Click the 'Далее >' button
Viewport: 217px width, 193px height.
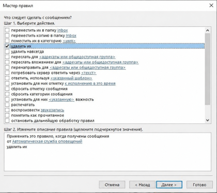(169, 185)
